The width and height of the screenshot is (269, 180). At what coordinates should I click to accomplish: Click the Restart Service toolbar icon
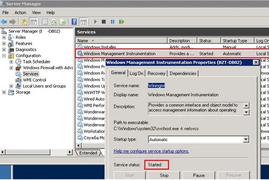121,22
